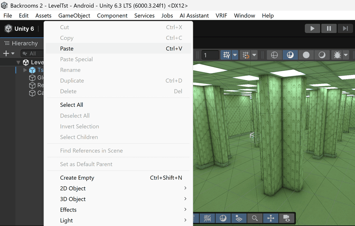Open the Assets menu
The image size is (355, 226).
pos(43,16)
